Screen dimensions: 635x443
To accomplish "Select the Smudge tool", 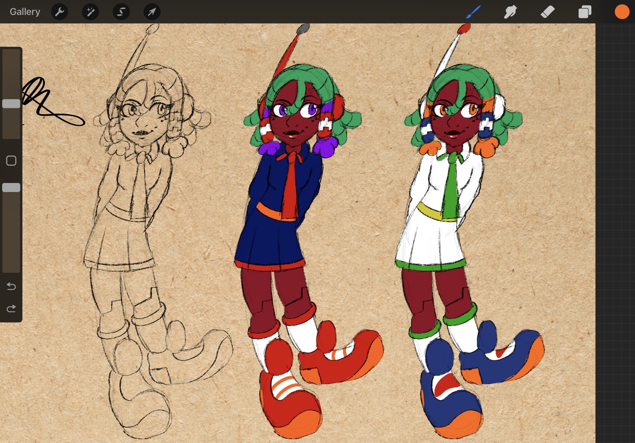I will 510,12.
